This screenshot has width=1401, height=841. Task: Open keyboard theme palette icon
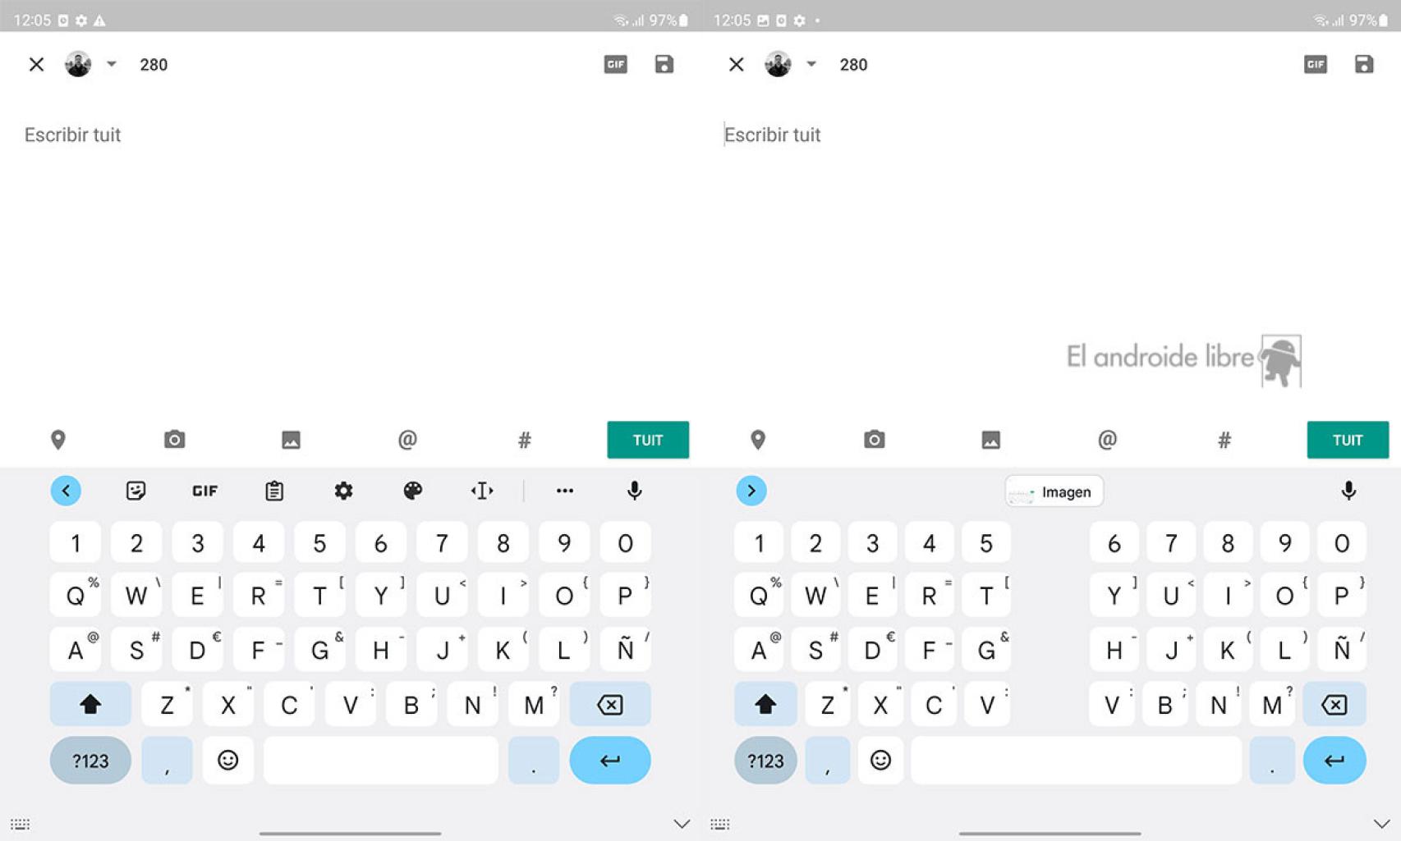[412, 491]
